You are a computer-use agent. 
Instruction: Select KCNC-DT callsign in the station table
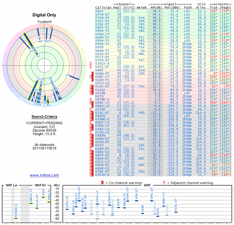pos(102,24)
